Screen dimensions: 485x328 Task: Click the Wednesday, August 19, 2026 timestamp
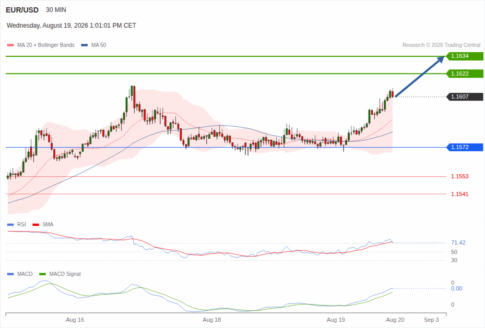(x=72, y=26)
